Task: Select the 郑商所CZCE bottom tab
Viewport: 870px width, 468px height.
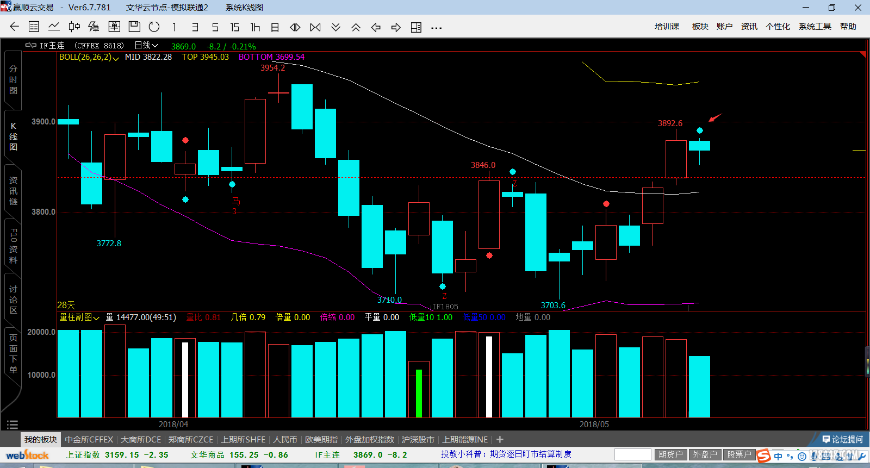Action: coord(191,439)
